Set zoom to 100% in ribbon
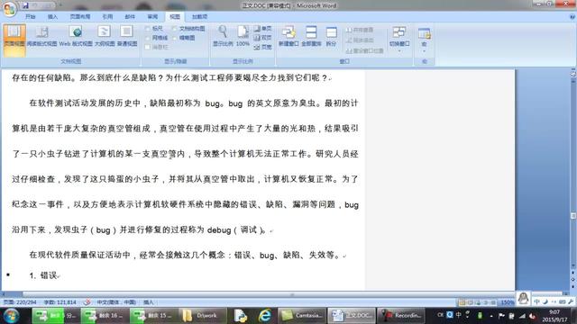 click(243, 36)
